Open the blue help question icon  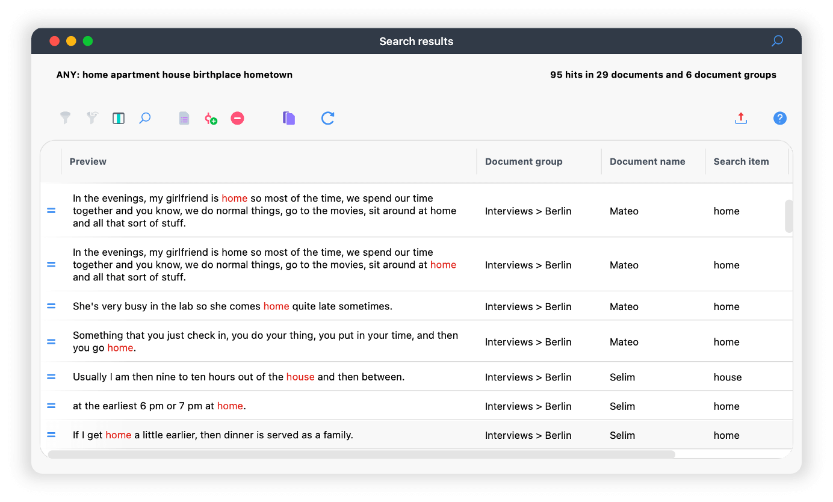click(x=780, y=118)
